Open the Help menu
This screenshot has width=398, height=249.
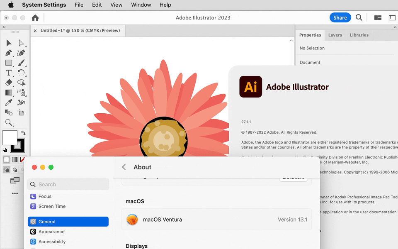tap(165, 5)
